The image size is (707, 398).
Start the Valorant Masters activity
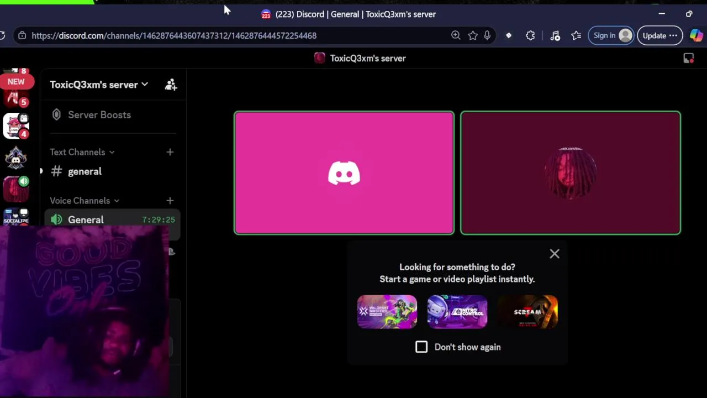(387, 312)
